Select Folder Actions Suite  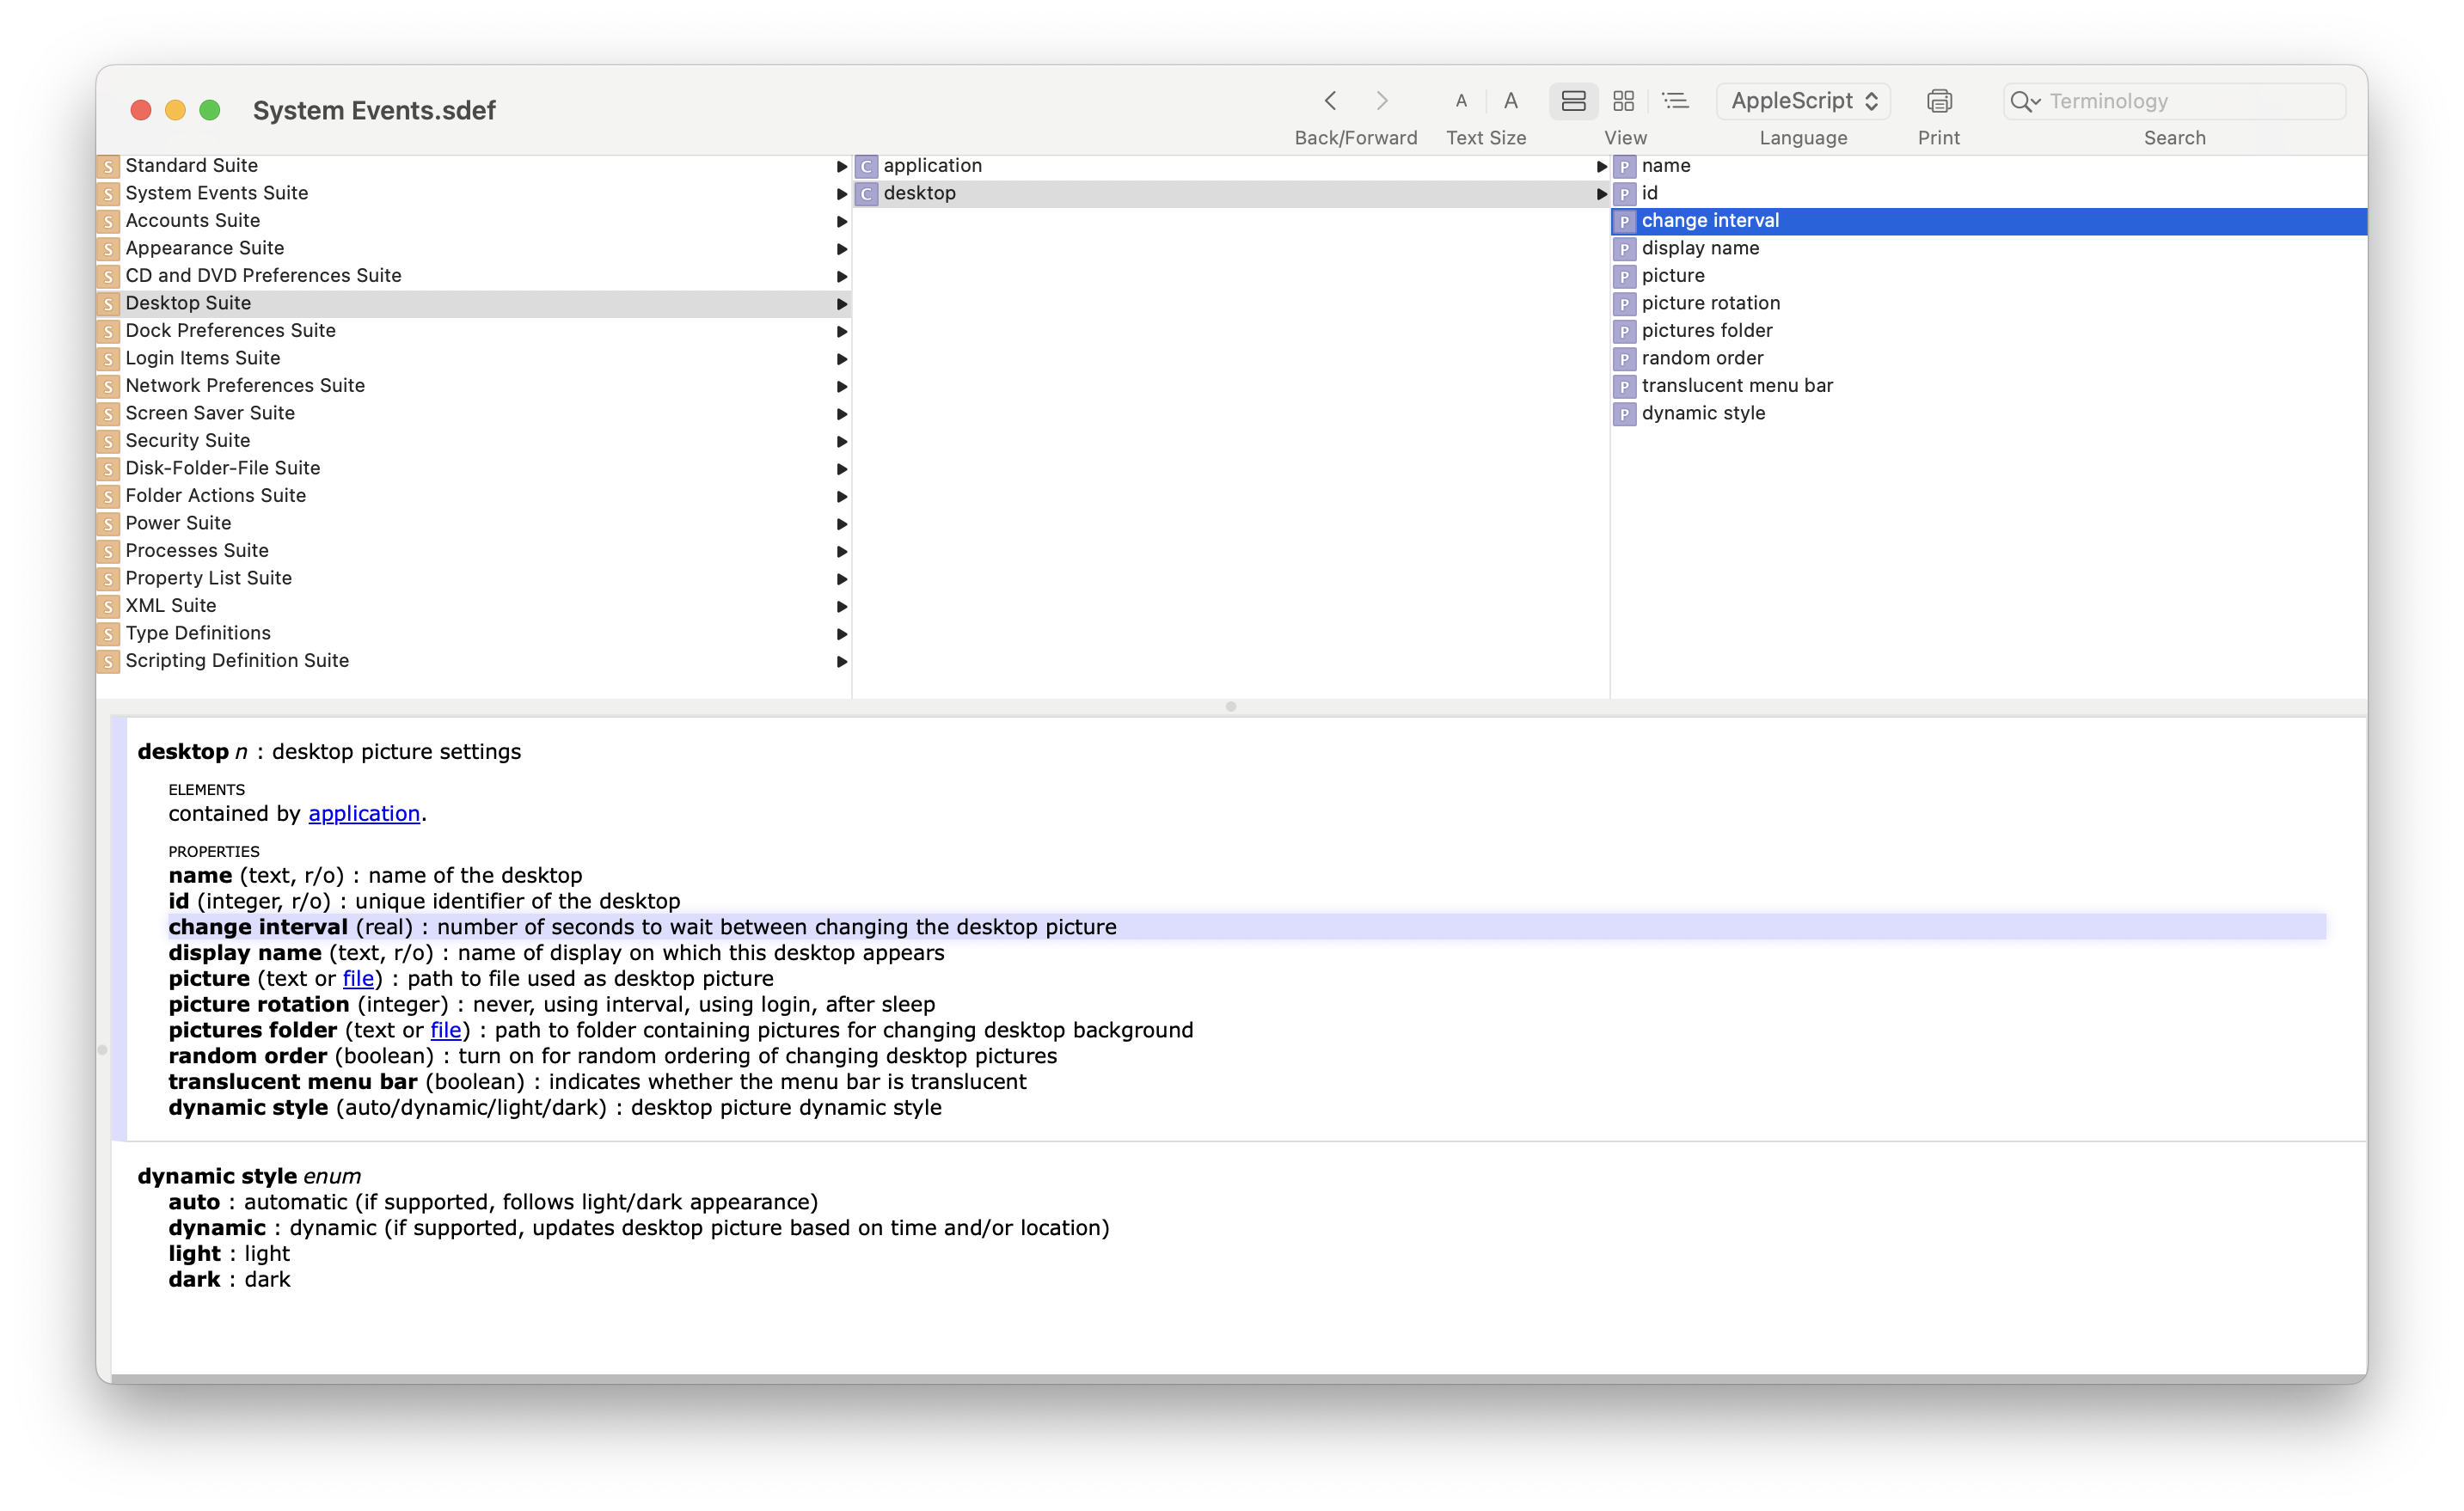[x=473, y=496]
